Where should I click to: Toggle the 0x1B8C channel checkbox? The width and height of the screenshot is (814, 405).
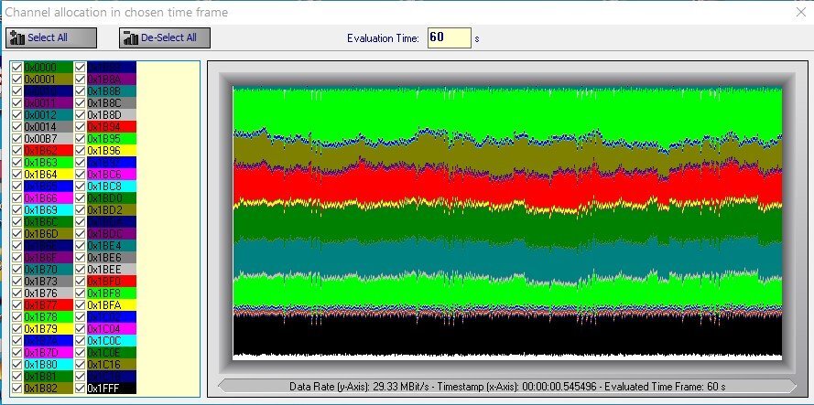(80, 103)
